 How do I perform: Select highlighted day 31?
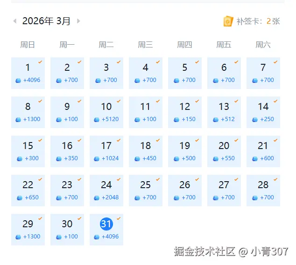coord(106,230)
